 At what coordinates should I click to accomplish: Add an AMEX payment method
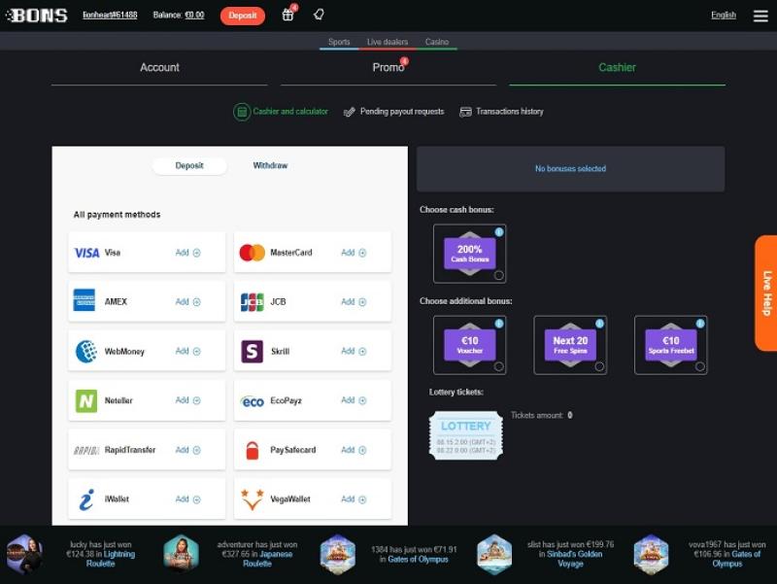click(187, 302)
